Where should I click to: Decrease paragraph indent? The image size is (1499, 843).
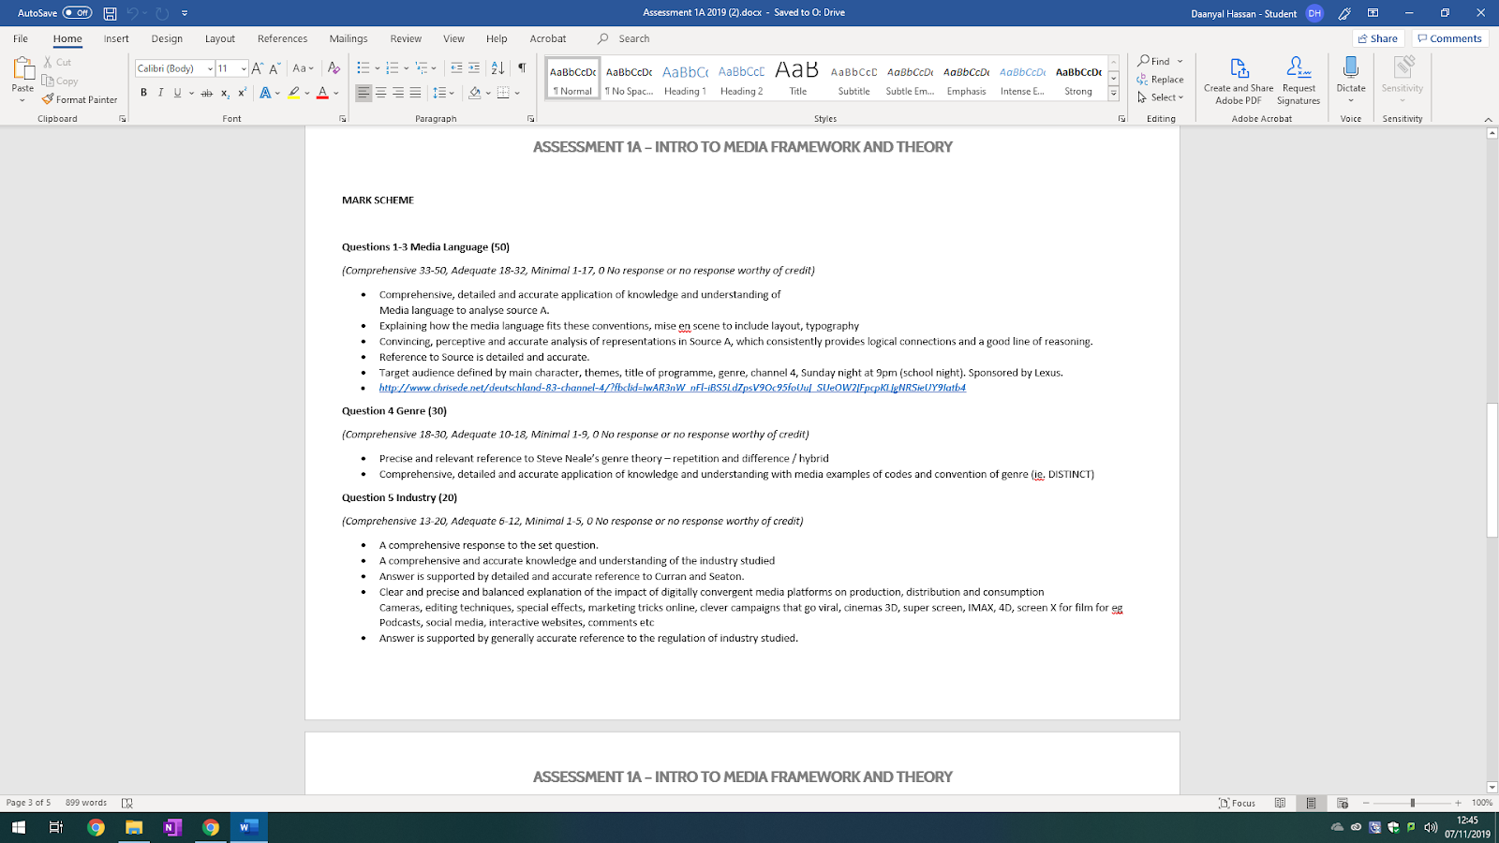(x=456, y=68)
